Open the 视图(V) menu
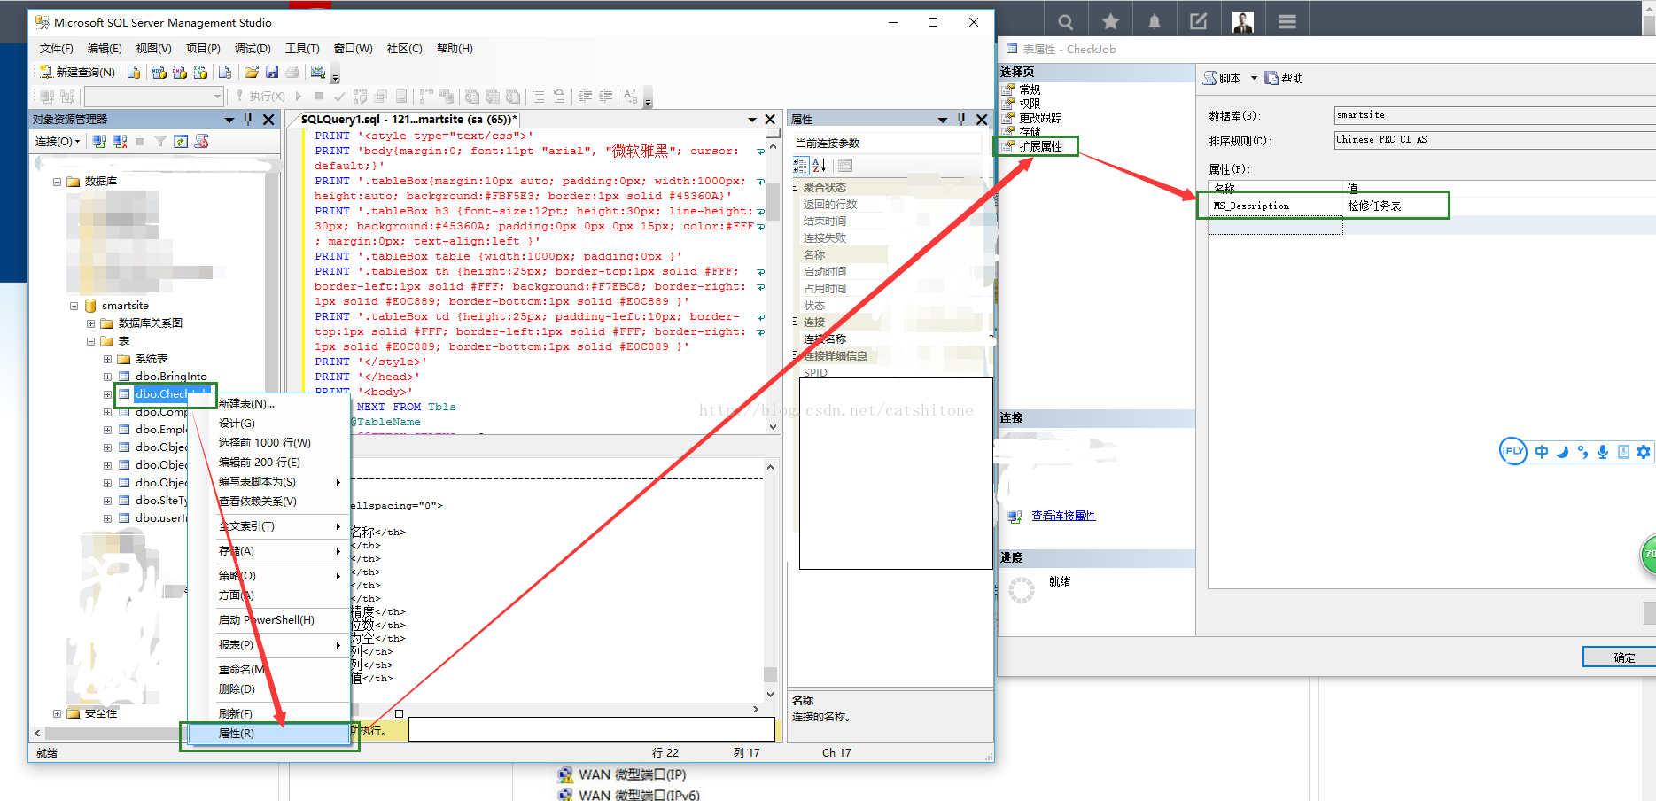The width and height of the screenshot is (1656, 801). click(x=153, y=49)
